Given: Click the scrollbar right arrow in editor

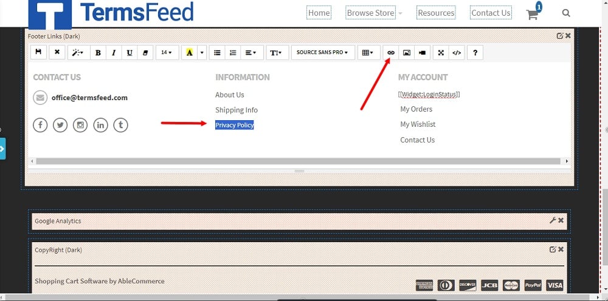Looking at the screenshot, I should coord(567,161).
